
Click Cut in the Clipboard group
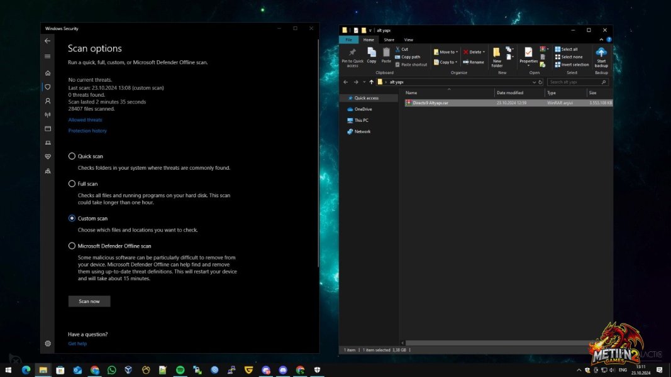tap(402, 49)
